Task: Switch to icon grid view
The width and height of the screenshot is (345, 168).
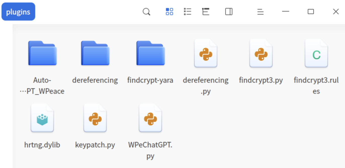Action: [169, 12]
